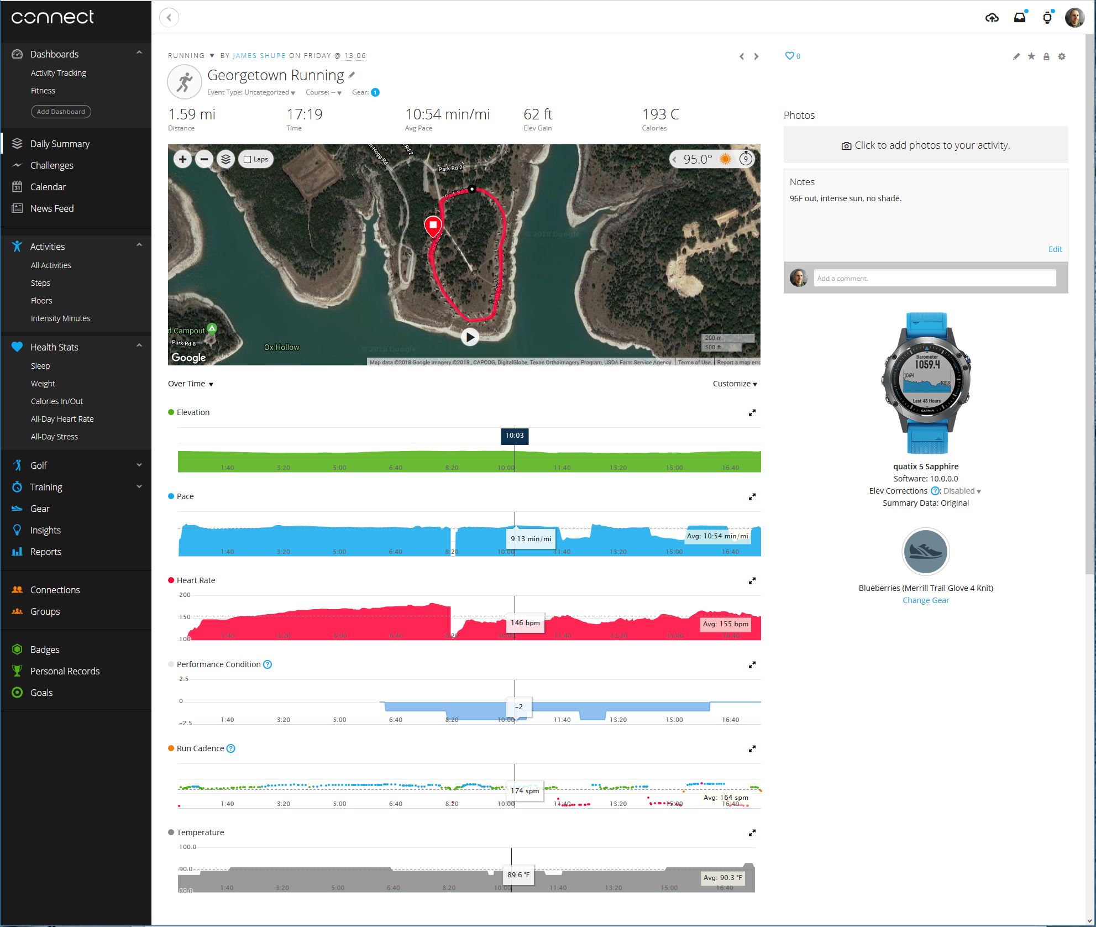This screenshot has width=1096, height=927.
Task: Toggle Performance Condition series dot
Action: (171, 664)
